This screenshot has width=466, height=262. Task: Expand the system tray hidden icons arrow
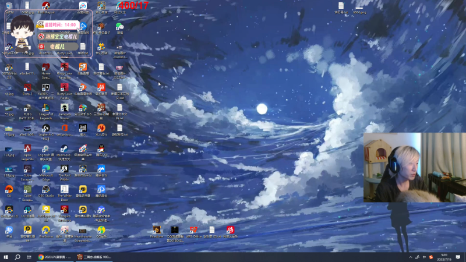click(x=411, y=257)
